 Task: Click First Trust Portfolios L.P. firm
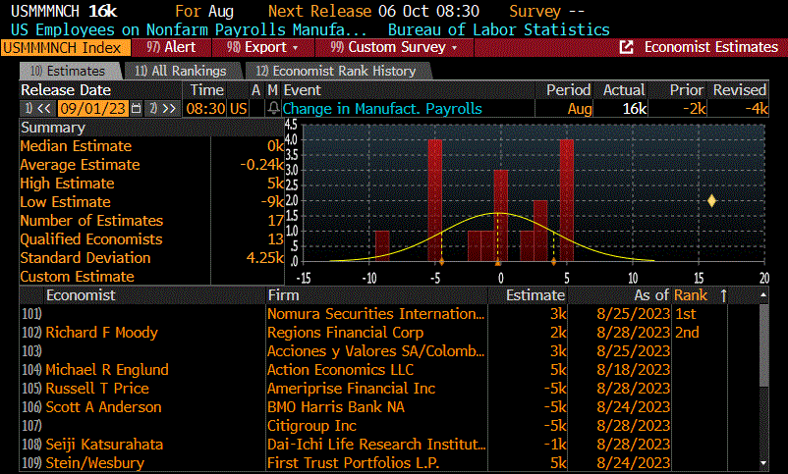[x=354, y=463]
